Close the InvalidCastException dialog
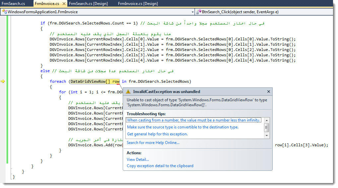Image resolution: width=338 pixels, height=188 pixels. coord(268,92)
